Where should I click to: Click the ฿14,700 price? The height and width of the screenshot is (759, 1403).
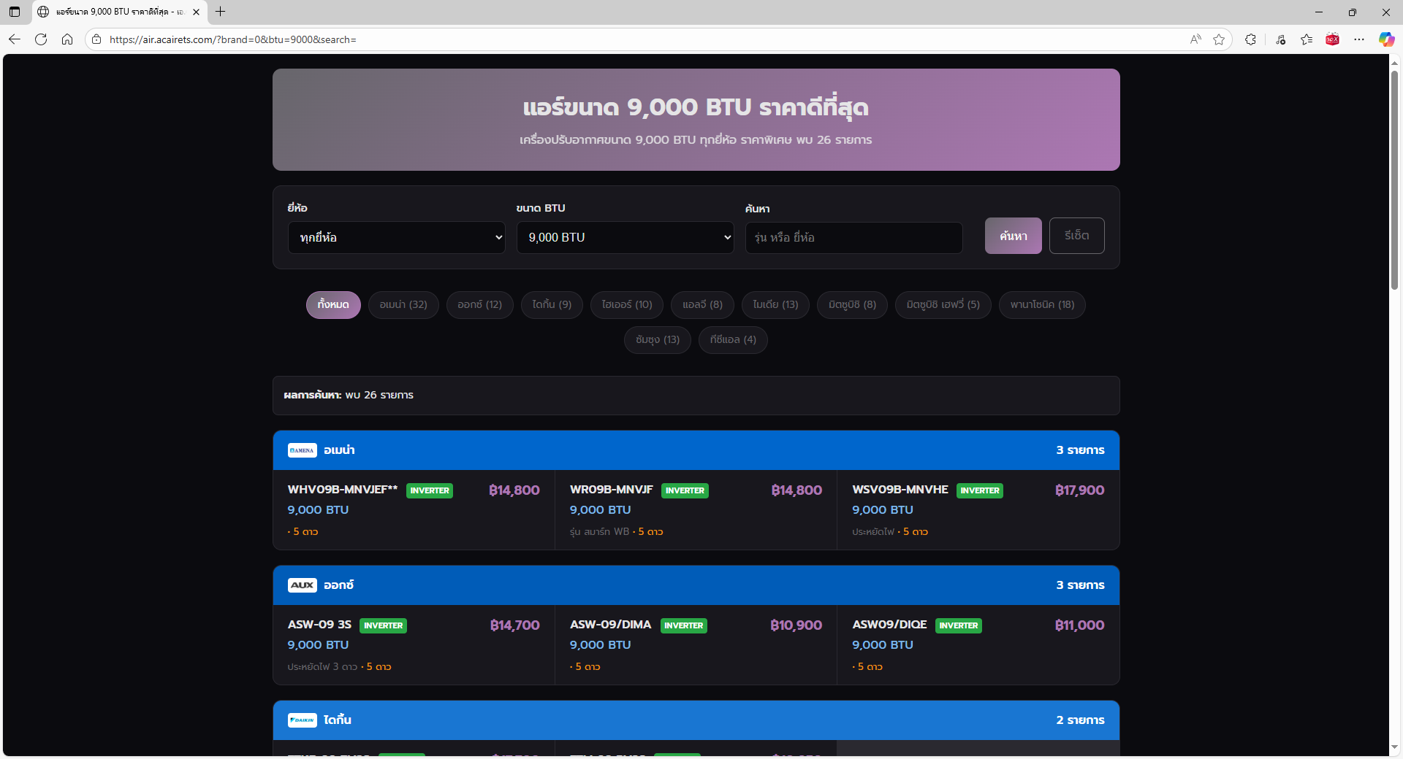point(514,625)
